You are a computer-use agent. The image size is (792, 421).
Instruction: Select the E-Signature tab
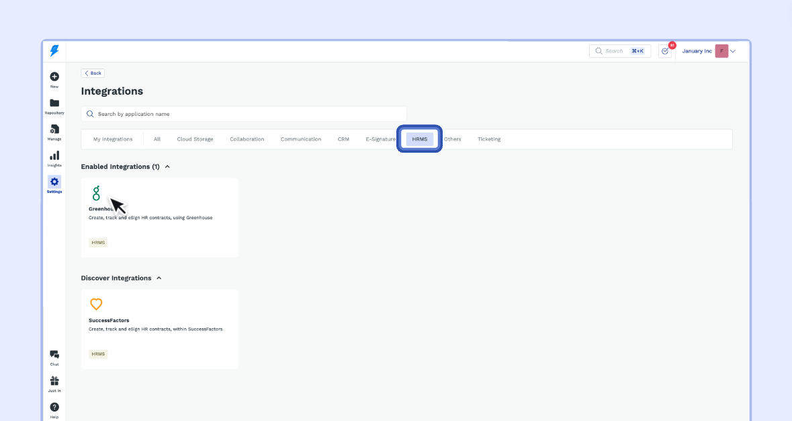(x=380, y=139)
